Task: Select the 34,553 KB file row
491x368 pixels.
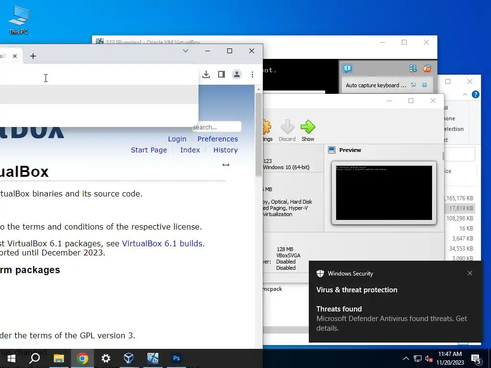Action: (460, 249)
